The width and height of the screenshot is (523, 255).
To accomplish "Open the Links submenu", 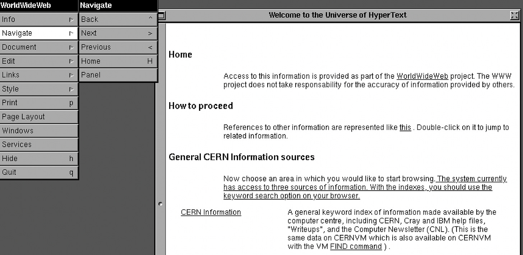I will coord(39,75).
